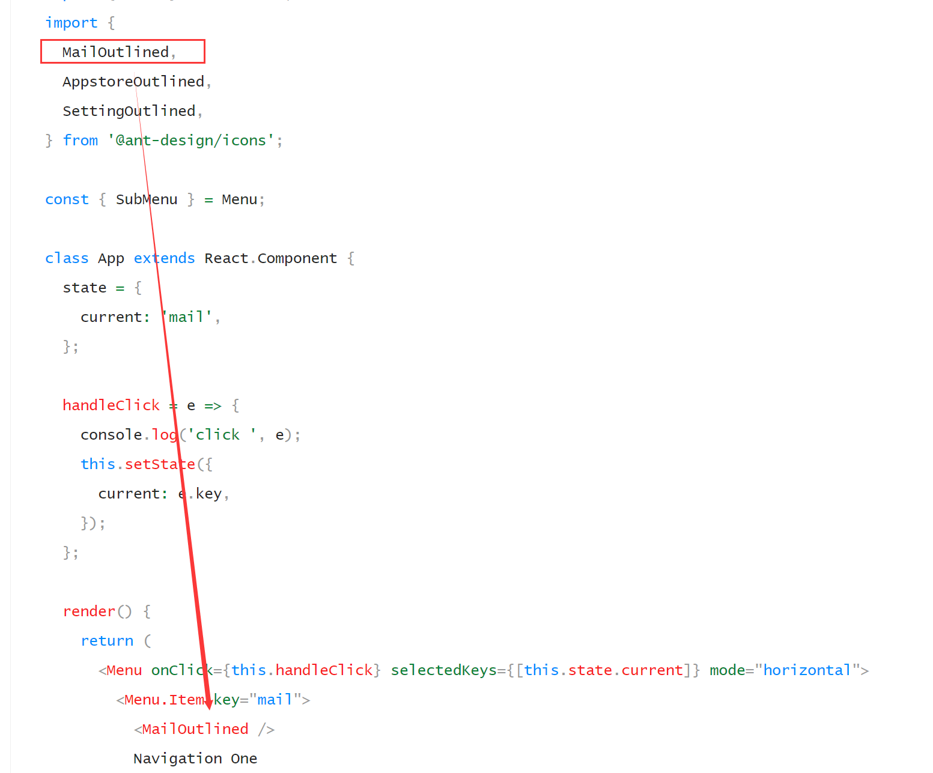This screenshot has height=773, width=933.
Task: Click 'console.log' in the handler body
Action: [x=129, y=435]
